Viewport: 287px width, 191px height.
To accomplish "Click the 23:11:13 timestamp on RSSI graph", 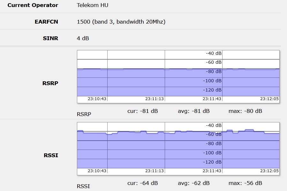I will pyautogui.click(x=155, y=171).
